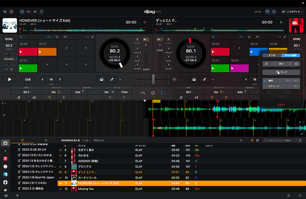Click the リセット reset button in popup

coord(281,104)
